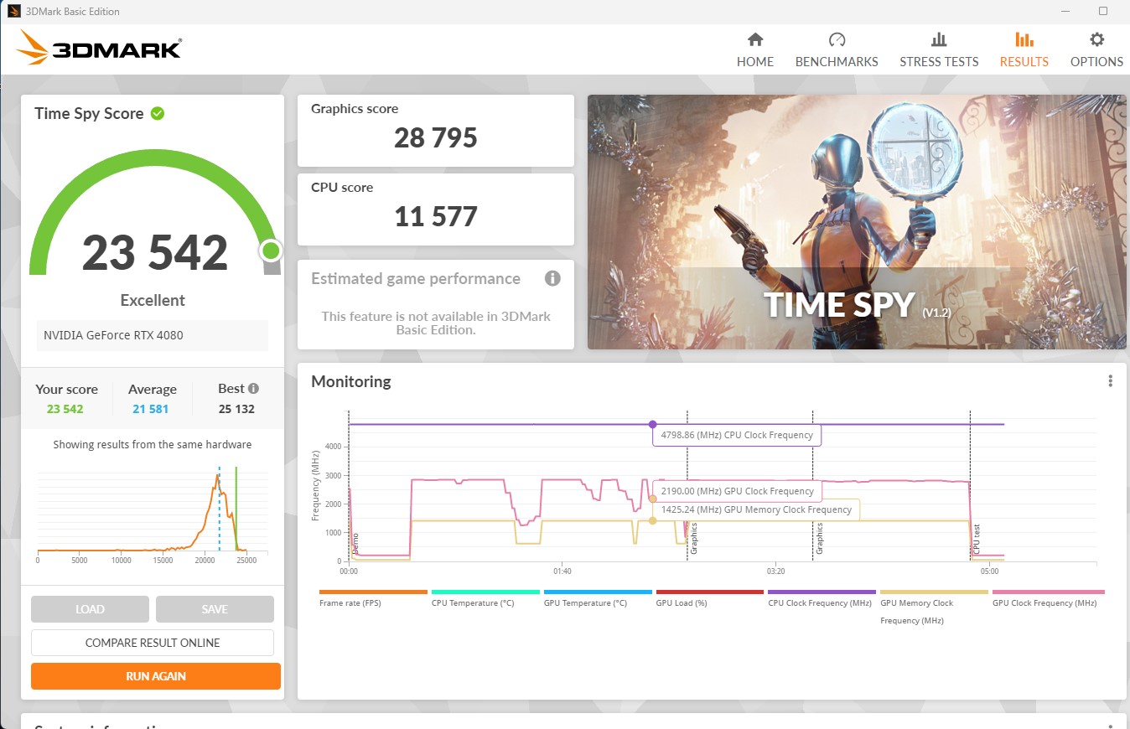
Task: Open the Home page house icon
Action: pos(755,39)
